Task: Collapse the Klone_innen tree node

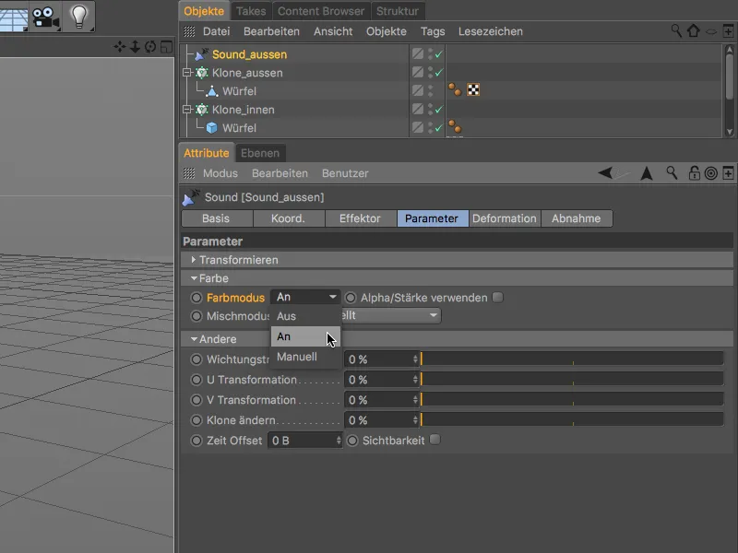Action: click(x=187, y=109)
